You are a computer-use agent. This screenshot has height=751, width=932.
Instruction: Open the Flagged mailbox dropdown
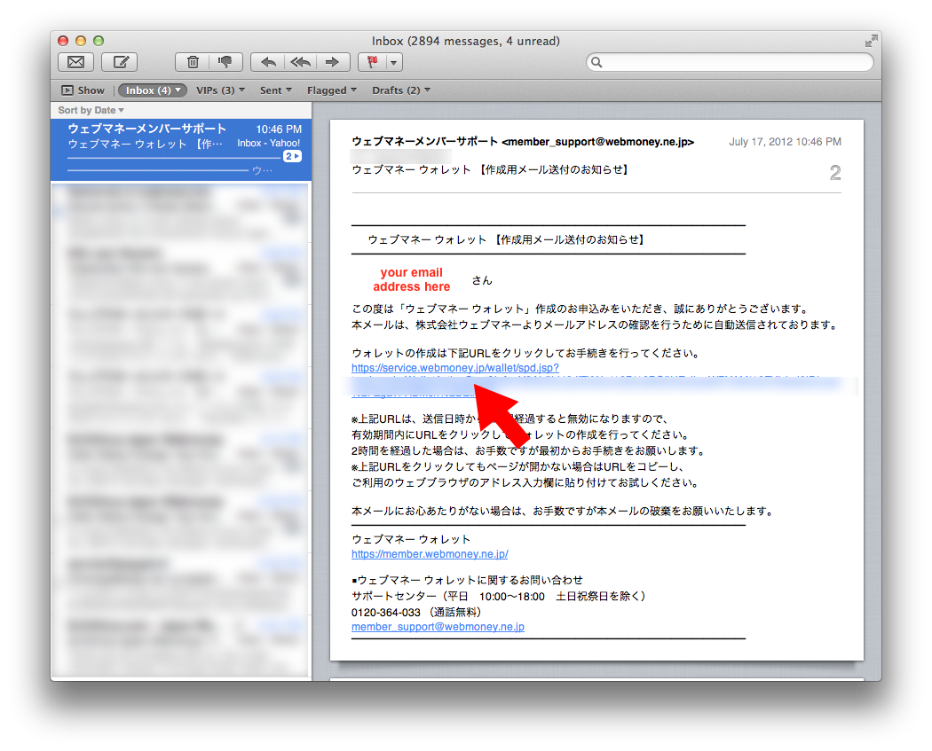(x=332, y=90)
